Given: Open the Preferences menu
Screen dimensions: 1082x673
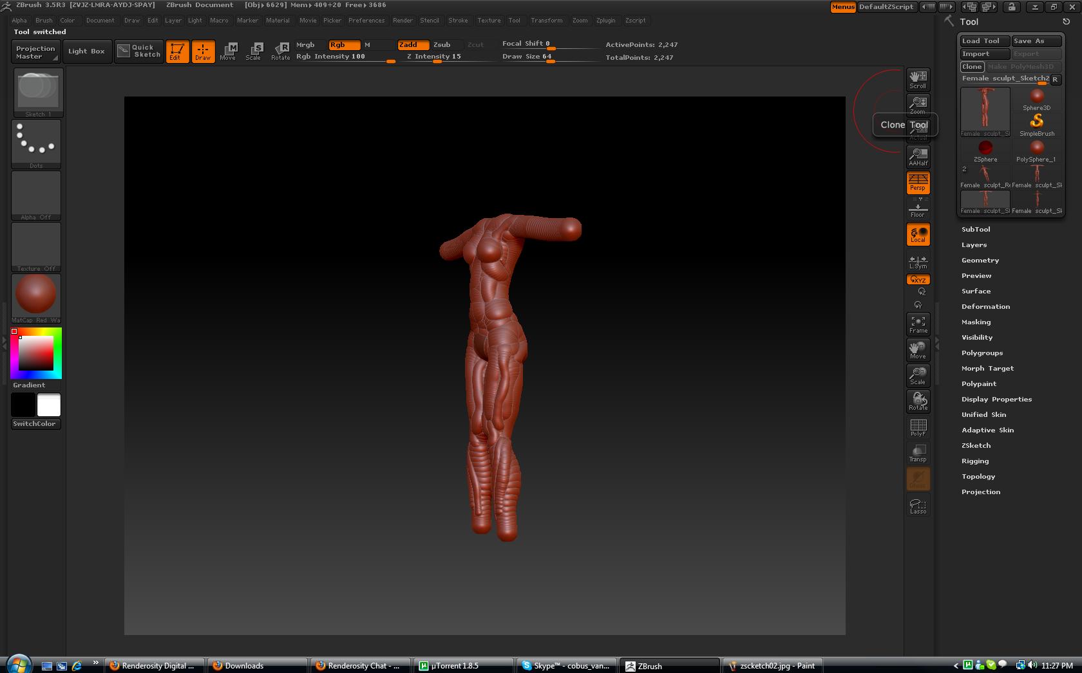Looking at the screenshot, I should tap(366, 21).
